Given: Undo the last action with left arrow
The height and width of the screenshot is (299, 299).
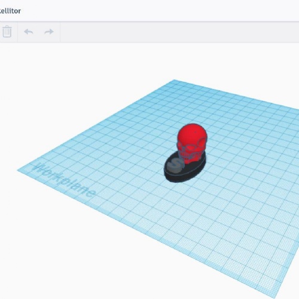Looking at the screenshot, I should tap(29, 32).
